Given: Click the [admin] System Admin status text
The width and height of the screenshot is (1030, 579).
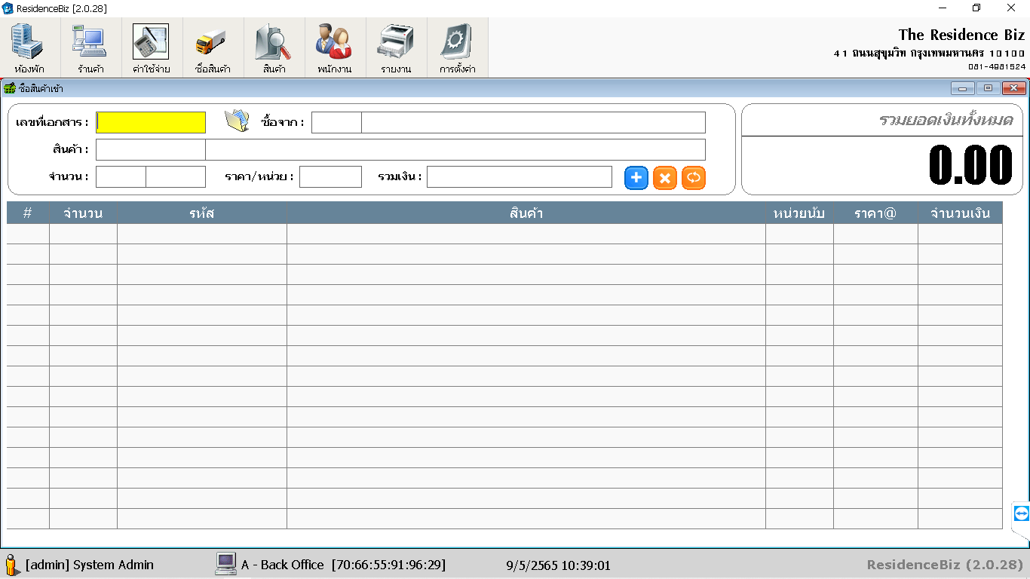Looking at the screenshot, I should coord(90,565).
